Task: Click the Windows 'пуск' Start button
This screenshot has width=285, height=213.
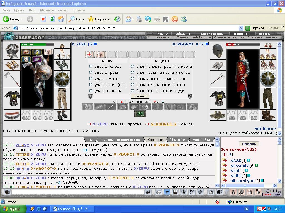Action: 13,209
